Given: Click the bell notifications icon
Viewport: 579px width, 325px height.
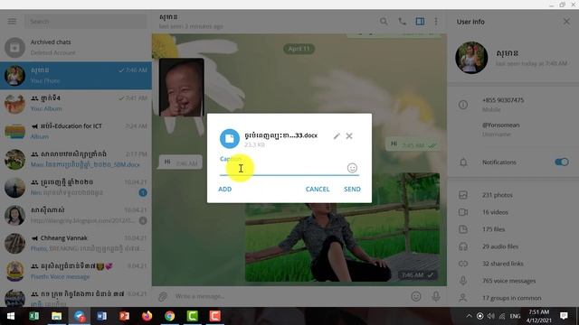Looking at the screenshot, I should 463,162.
